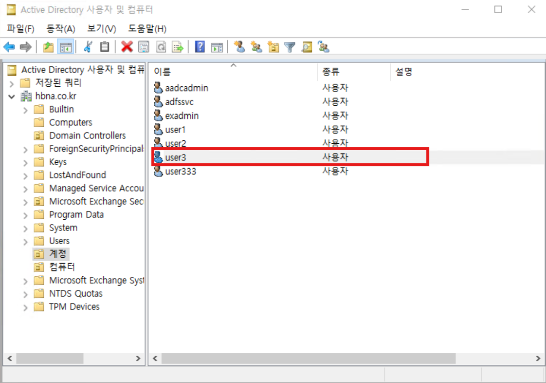Open Help with blue question mark icon
Screen dimensions: 546x383
click(x=200, y=47)
